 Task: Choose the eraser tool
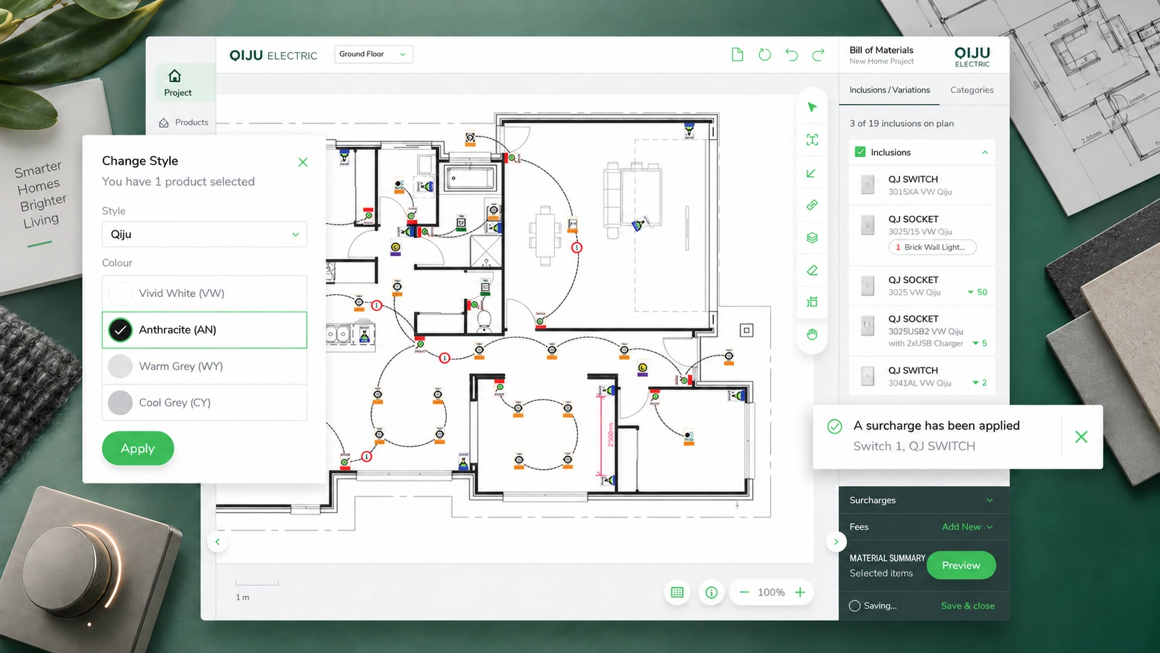pyautogui.click(x=812, y=270)
